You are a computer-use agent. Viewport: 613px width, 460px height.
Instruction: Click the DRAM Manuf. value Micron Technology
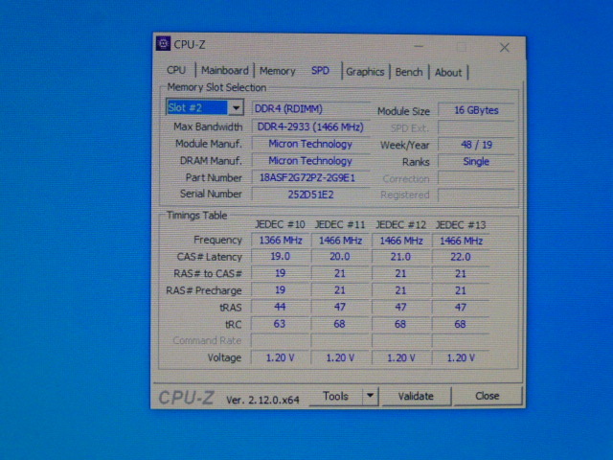pos(310,161)
